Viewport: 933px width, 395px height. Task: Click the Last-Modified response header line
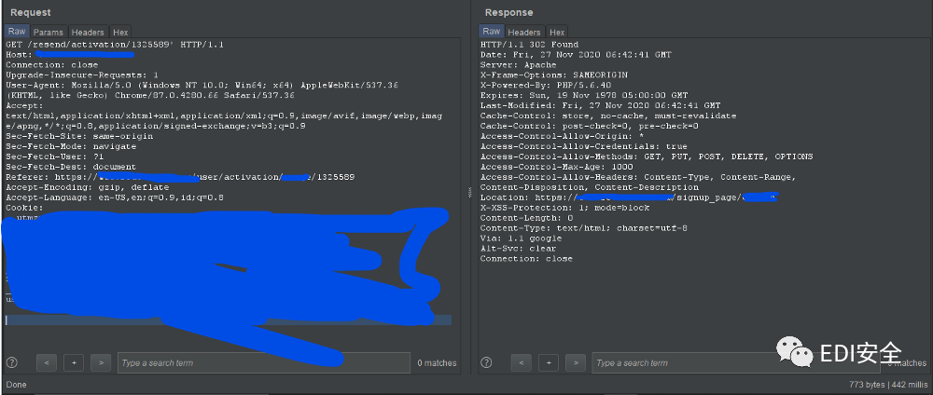pos(601,105)
